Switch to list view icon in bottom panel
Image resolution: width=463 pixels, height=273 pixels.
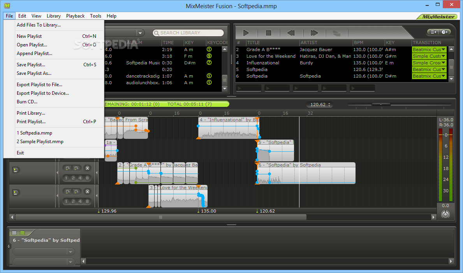coord(14,233)
